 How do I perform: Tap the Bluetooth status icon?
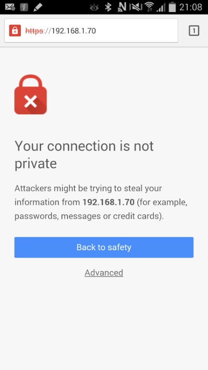click(x=108, y=7)
